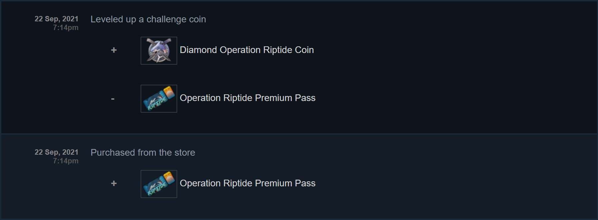Open the Premium Pass name under challenge coin entry
Viewport: 598px width, 220px height.
(247, 98)
